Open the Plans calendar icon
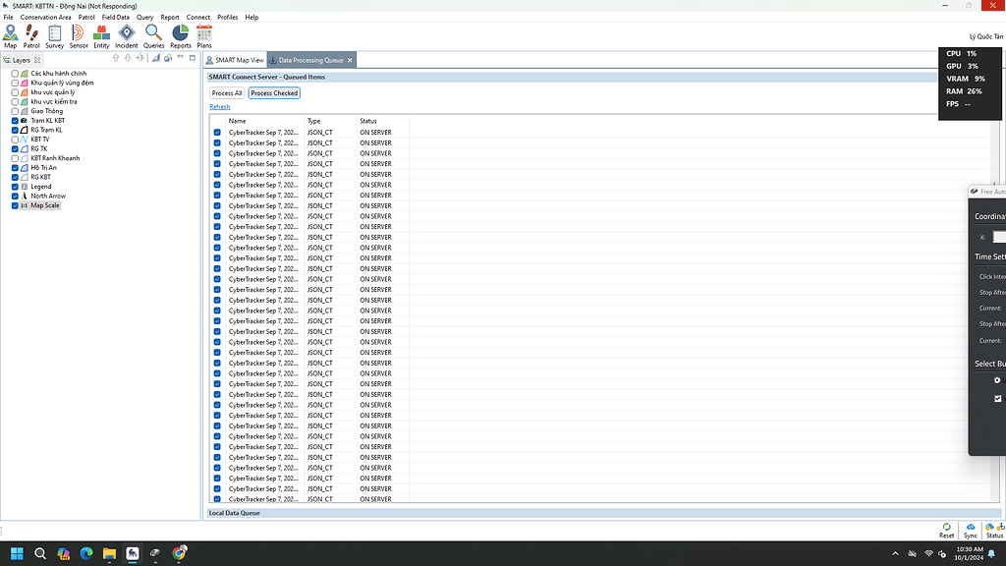Viewport: 1006px width, 566px height. click(x=203, y=34)
